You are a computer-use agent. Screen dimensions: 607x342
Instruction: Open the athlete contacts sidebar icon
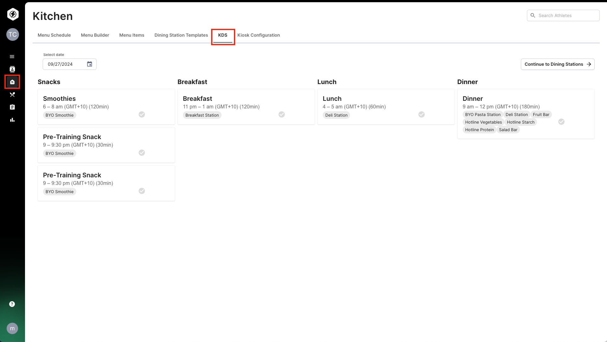coord(12,69)
